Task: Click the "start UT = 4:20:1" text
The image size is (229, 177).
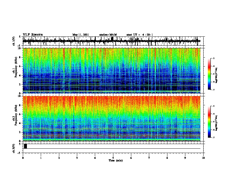Action: pyautogui.click(x=140, y=35)
